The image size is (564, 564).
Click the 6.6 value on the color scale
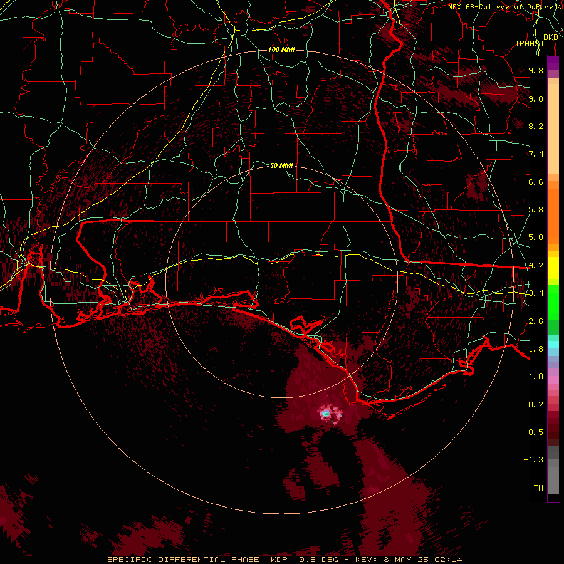[x=536, y=182]
